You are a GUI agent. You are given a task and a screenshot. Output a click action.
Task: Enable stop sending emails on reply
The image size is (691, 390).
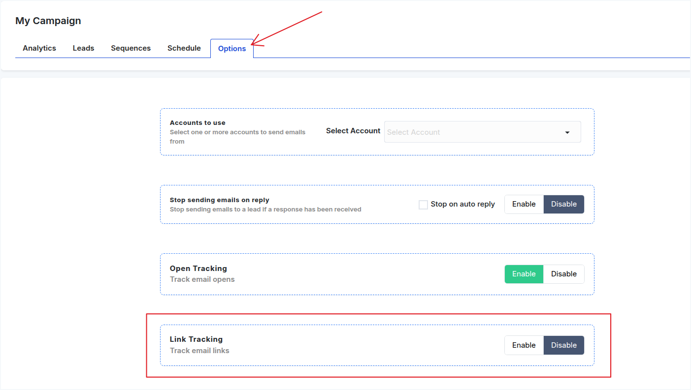(x=524, y=204)
